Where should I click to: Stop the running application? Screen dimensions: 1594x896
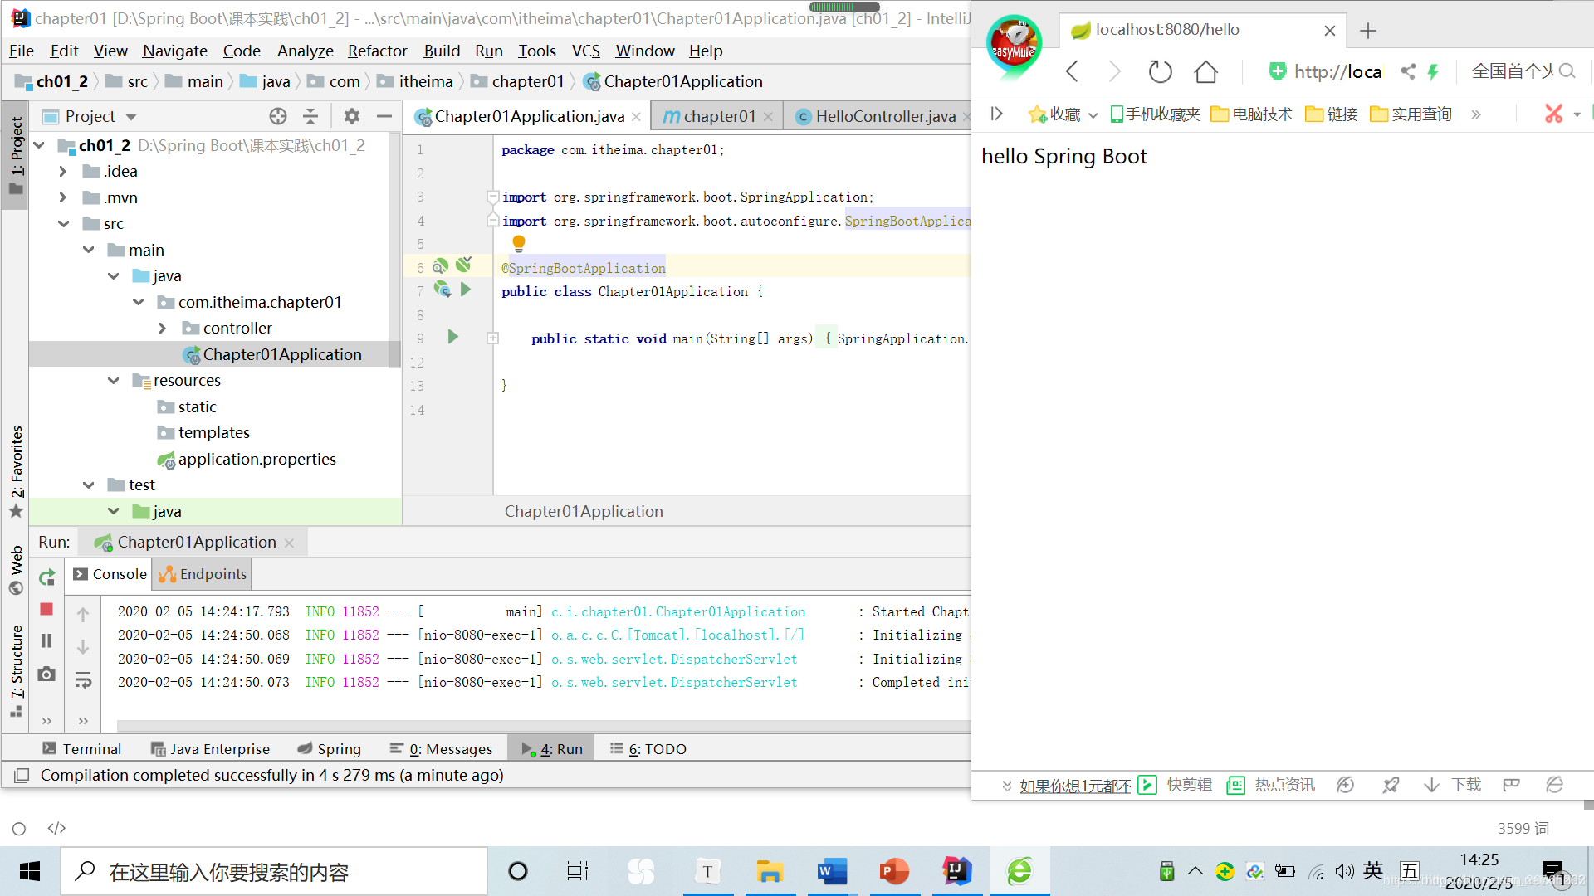[x=46, y=609]
